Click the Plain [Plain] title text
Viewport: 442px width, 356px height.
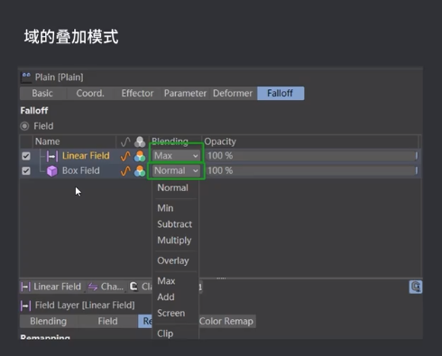[60, 78]
